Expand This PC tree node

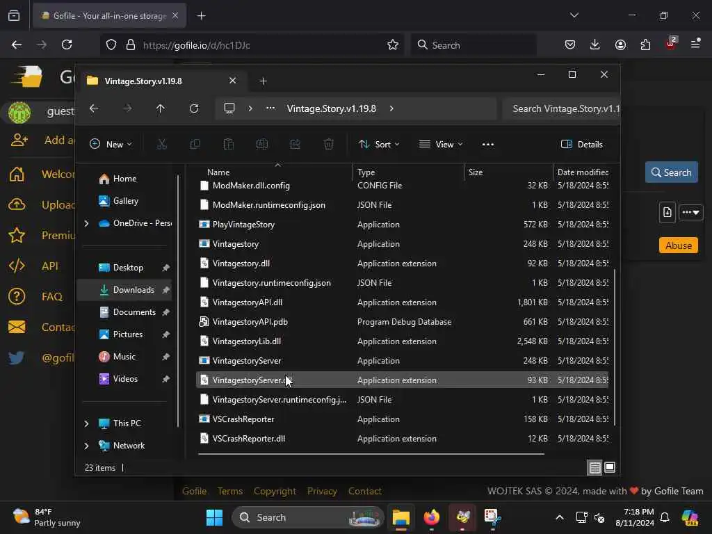click(86, 423)
